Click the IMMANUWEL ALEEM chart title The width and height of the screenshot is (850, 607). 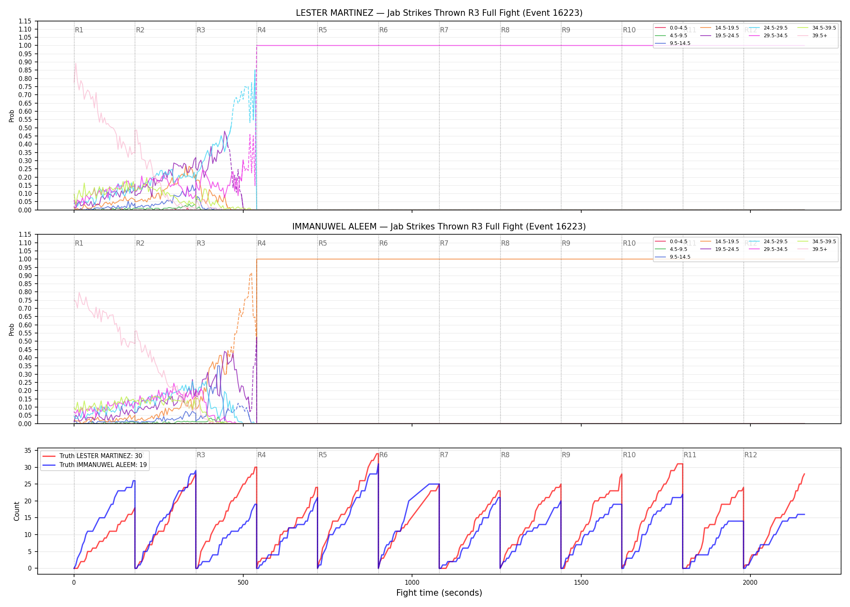coord(439,227)
